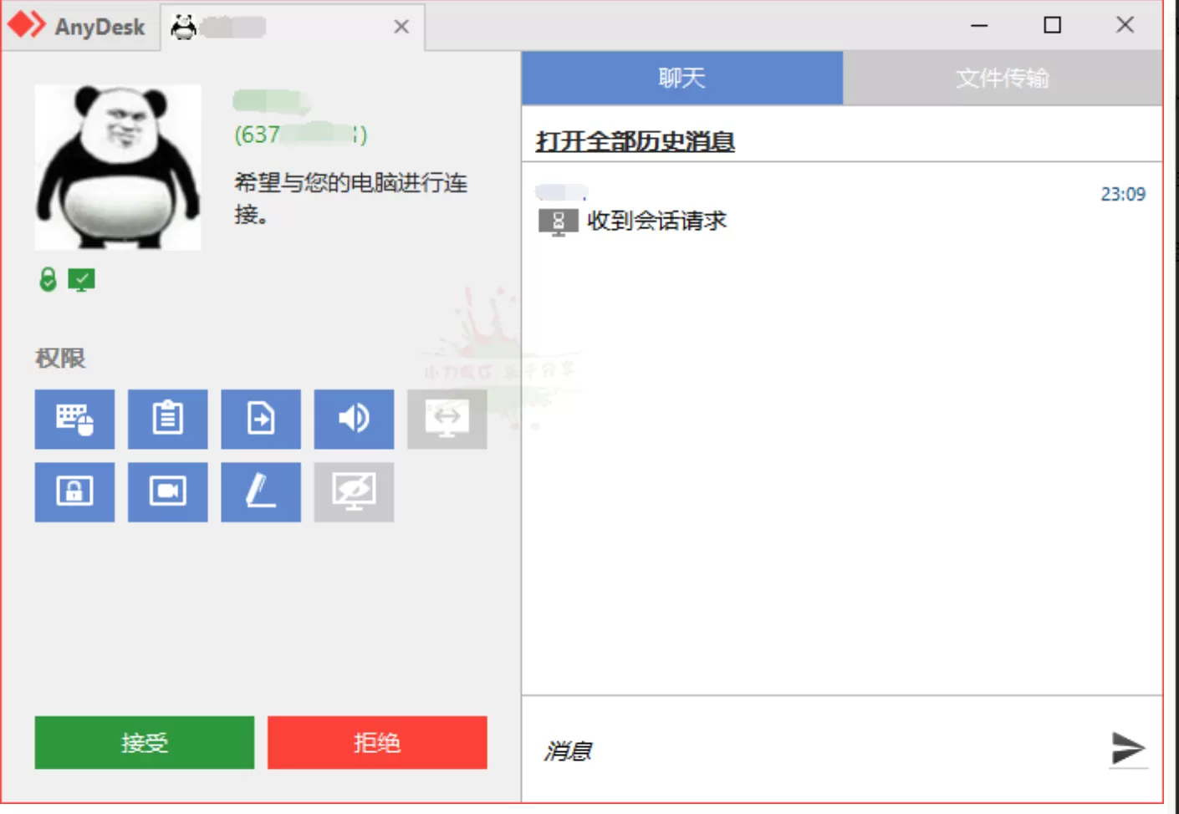Toggle session recording camera permission icon
This screenshot has height=814, width=1179.
[167, 491]
